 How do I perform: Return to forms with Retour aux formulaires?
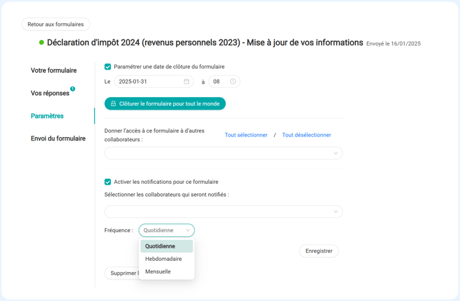click(55, 24)
